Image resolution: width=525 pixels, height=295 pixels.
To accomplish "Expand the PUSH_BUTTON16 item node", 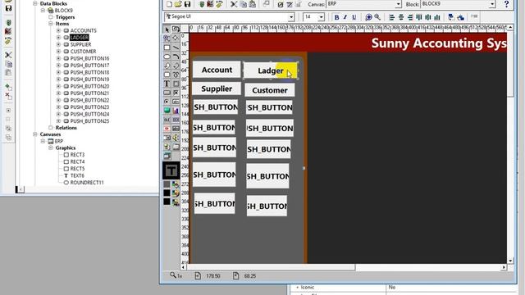I will (x=58, y=58).
